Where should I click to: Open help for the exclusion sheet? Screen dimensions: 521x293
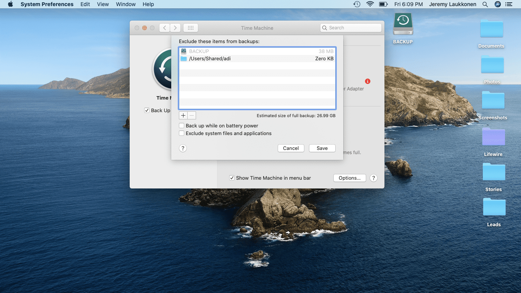pyautogui.click(x=183, y=148)
